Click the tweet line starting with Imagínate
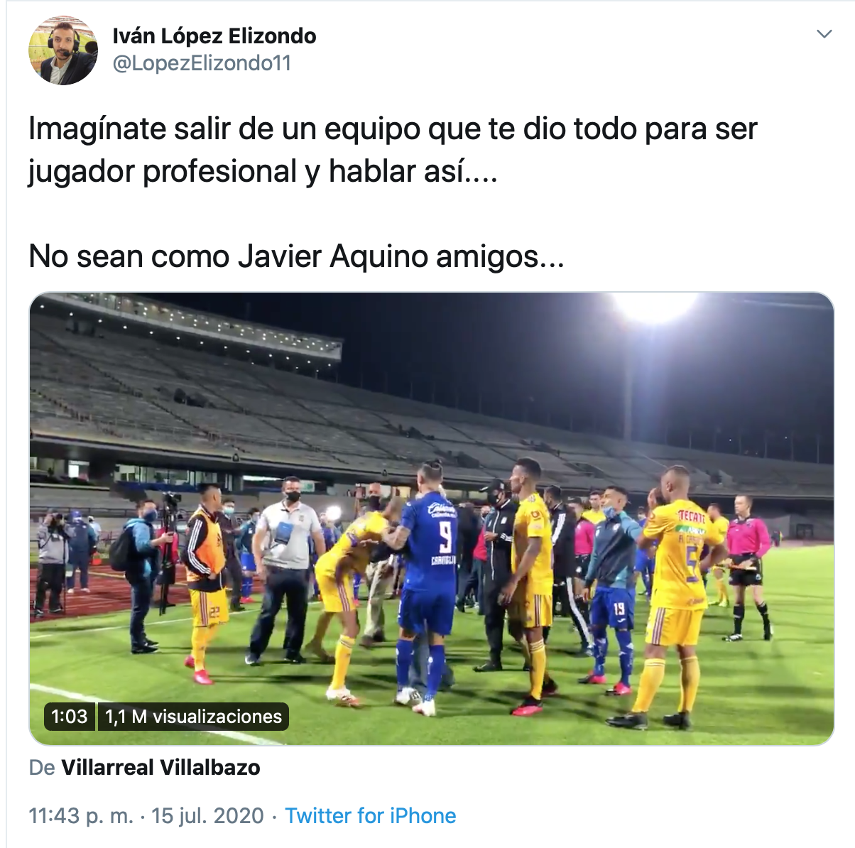855x848 pixels. point(393,129)
